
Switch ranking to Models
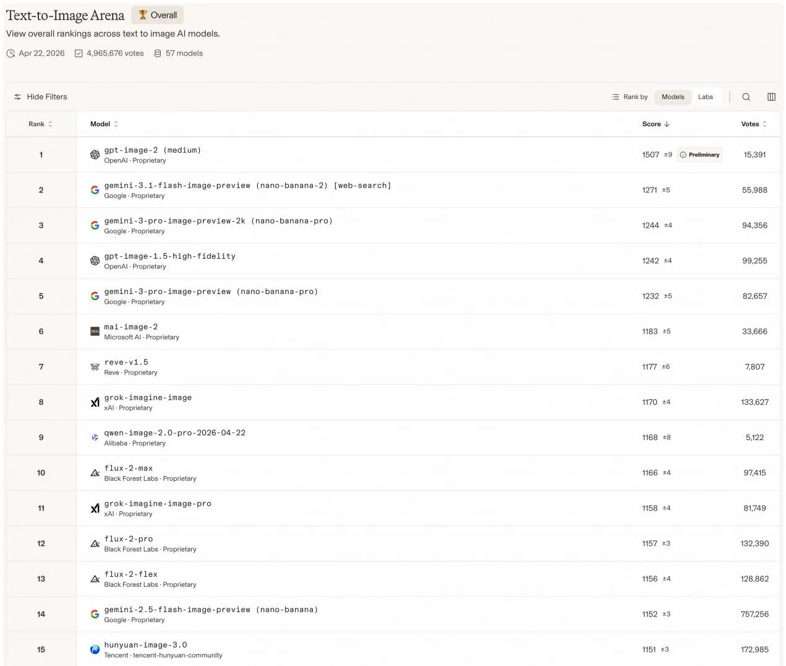[x=673, y=97]
